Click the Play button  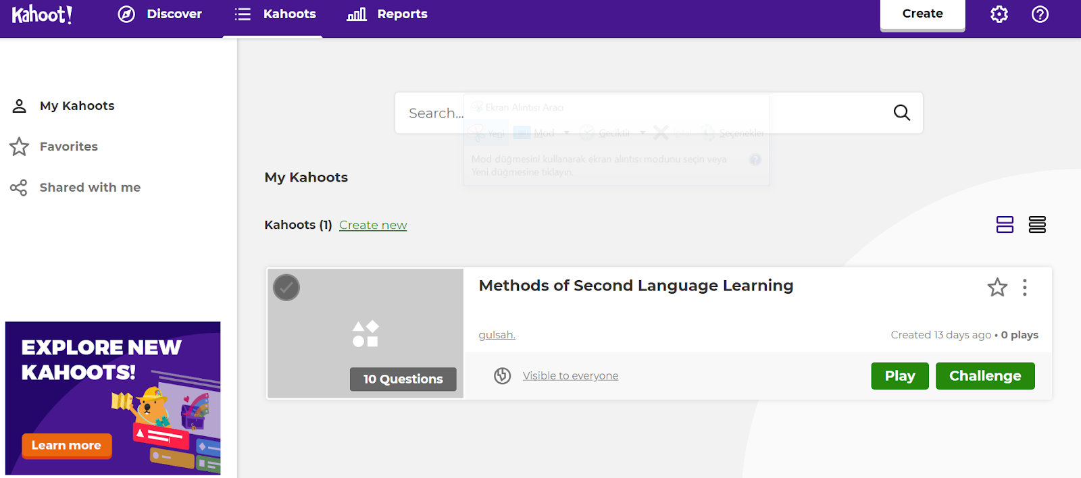pos(900,376)
